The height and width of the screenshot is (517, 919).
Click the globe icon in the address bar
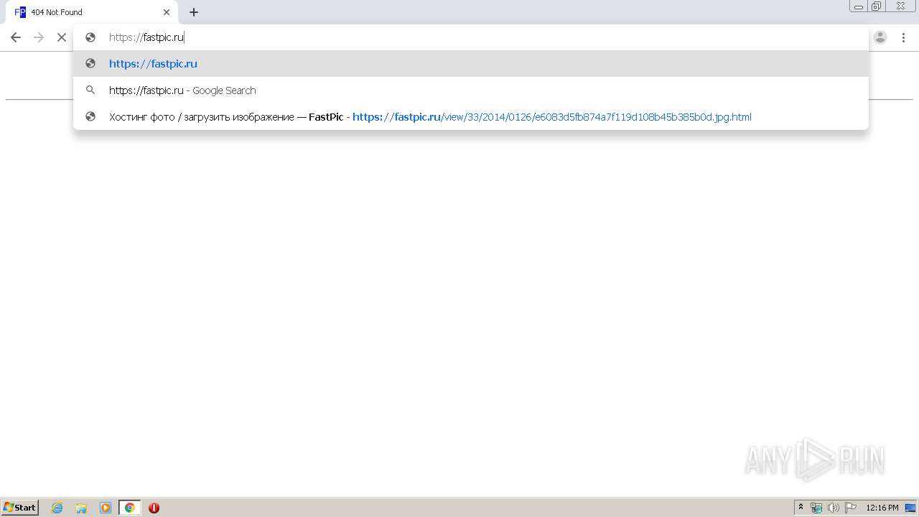tap(90, 37)
